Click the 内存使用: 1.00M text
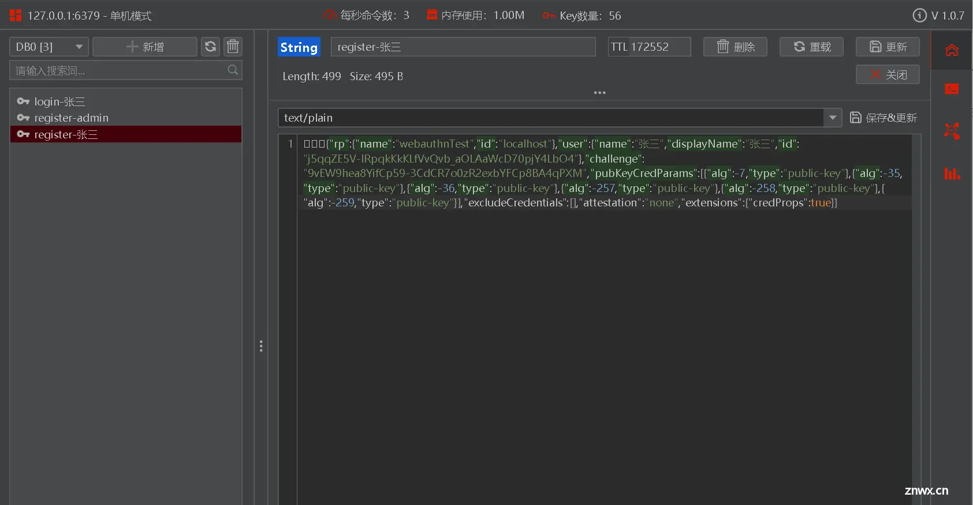Image resolution: width=973 pixels, height=505 pixels. 483,15
